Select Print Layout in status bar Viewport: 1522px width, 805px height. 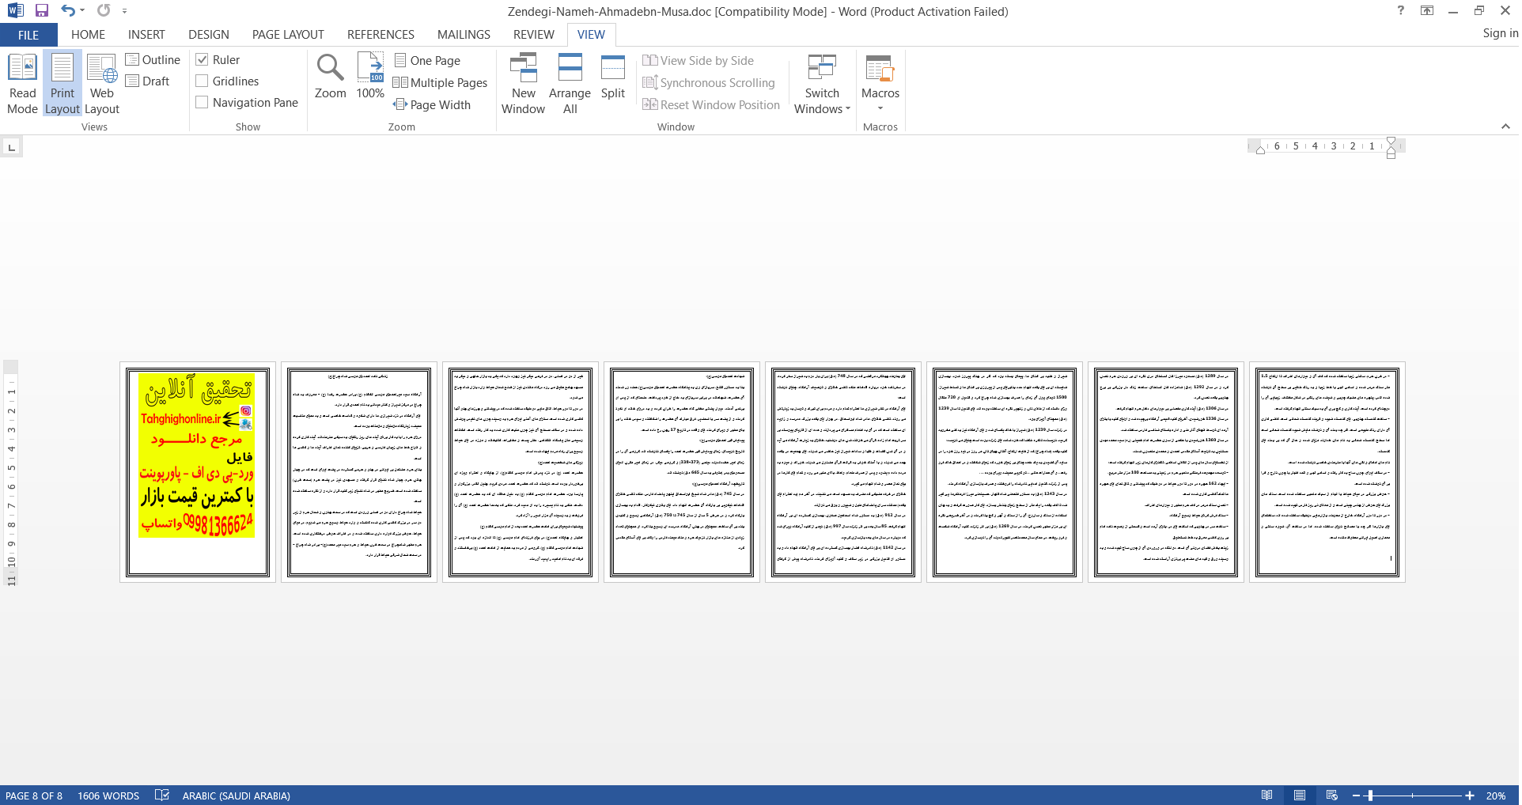pos(1300,796)
